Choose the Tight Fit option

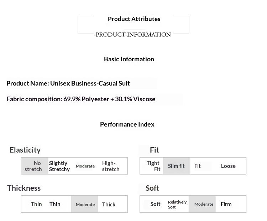pos(153,166)
